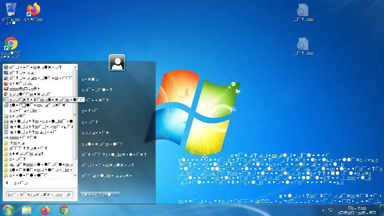Click the Start menu search box
The width and height of the screenshot is (384, 216).
(x=39, y=195)
